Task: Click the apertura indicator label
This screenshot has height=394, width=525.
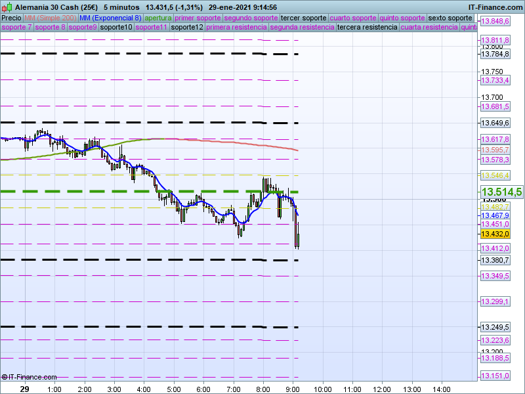Action: (158, 18)
